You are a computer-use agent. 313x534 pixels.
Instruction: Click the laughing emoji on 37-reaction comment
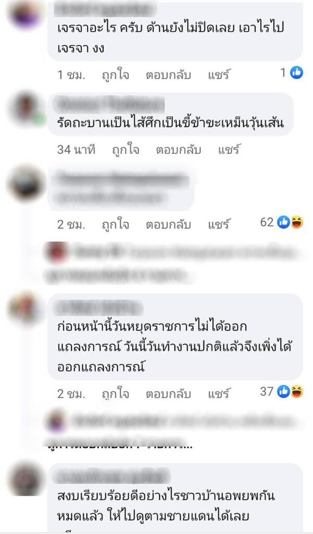pos(297,392)
